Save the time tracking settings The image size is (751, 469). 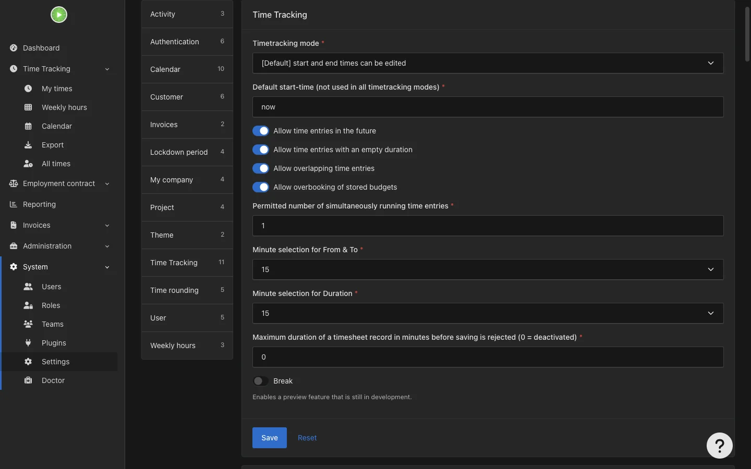click(270, 438)
